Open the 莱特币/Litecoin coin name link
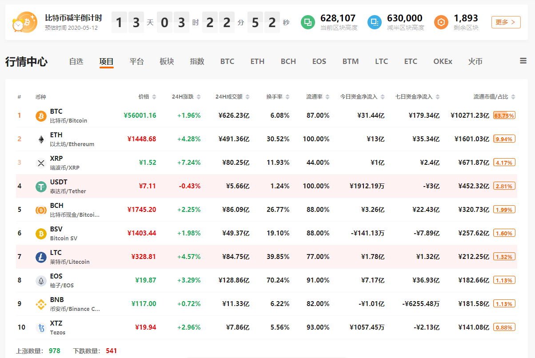 (70, 262)
